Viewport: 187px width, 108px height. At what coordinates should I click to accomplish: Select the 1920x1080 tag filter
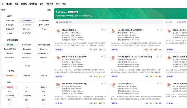point(27,96)
